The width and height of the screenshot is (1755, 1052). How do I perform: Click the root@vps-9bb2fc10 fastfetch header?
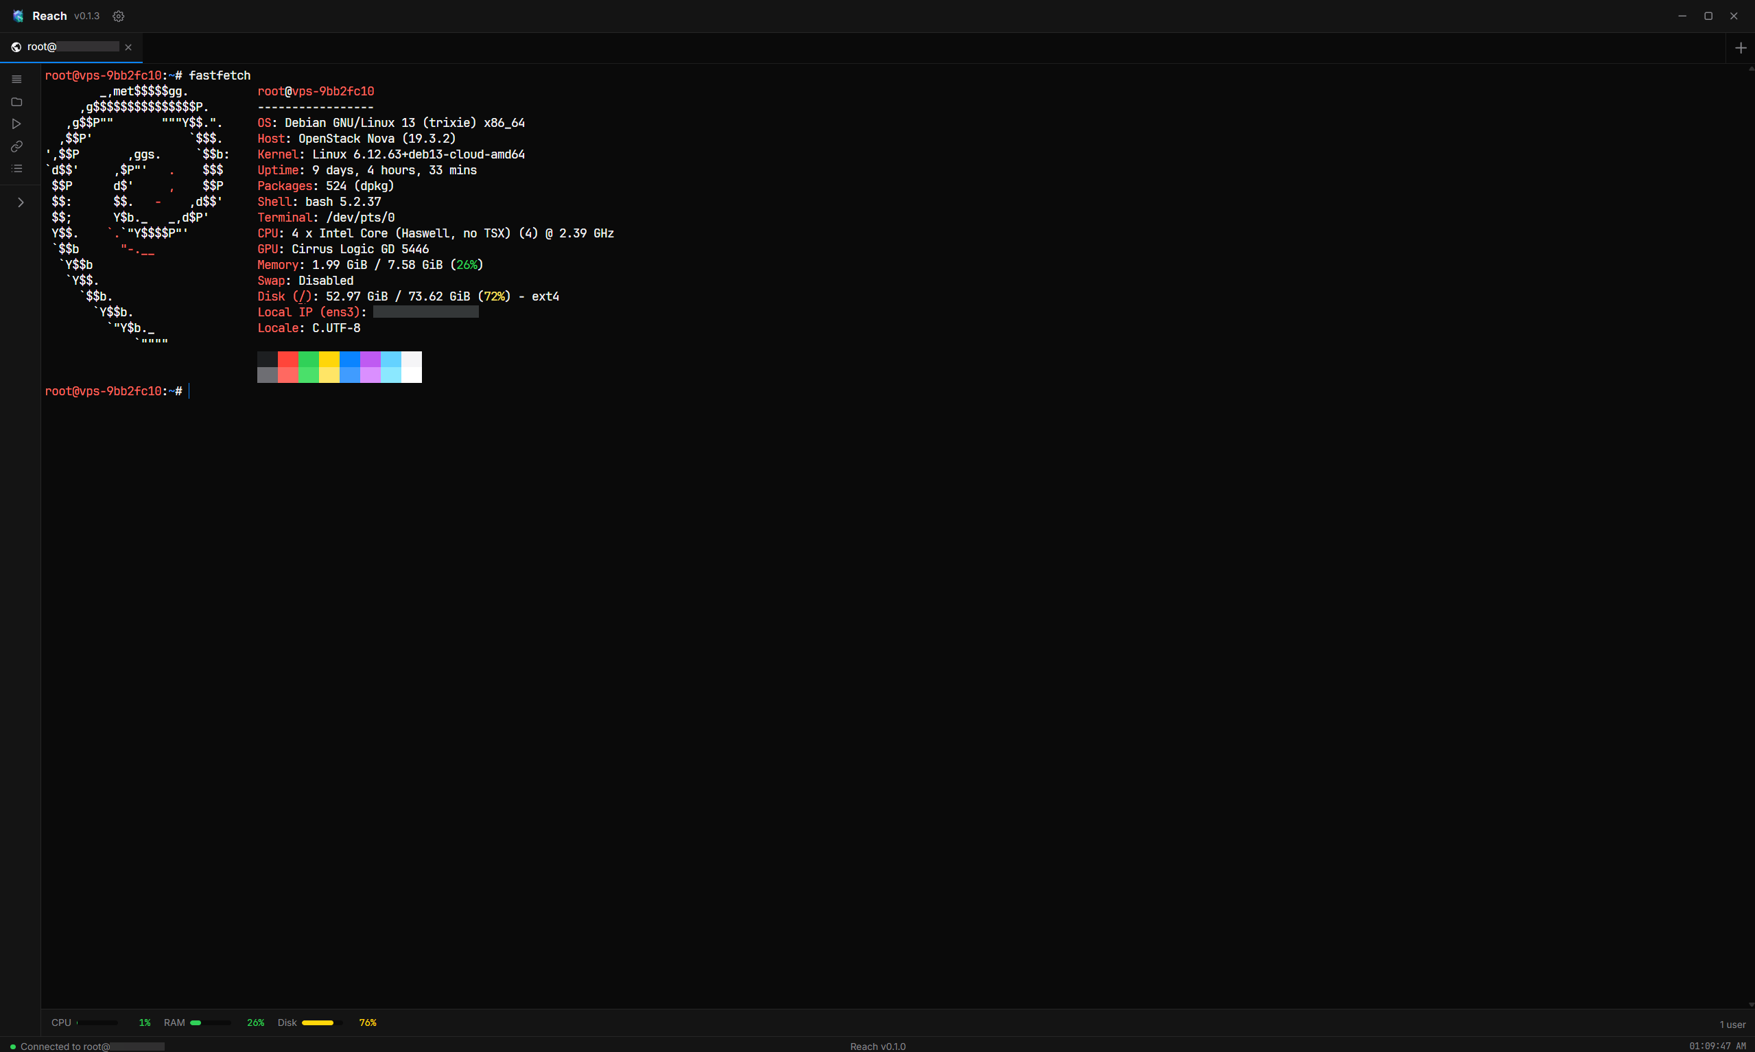click(316, 91)
